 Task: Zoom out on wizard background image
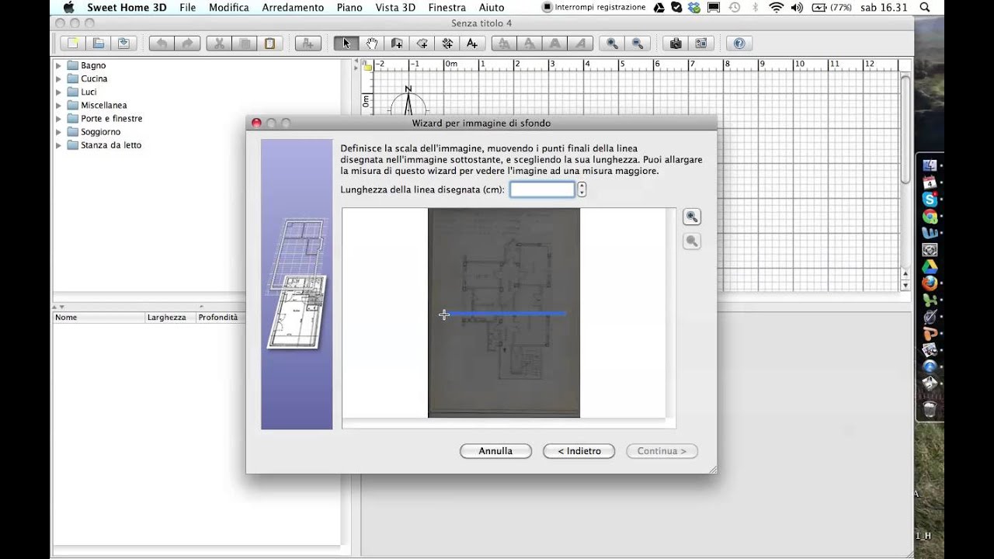pos(691,241)
